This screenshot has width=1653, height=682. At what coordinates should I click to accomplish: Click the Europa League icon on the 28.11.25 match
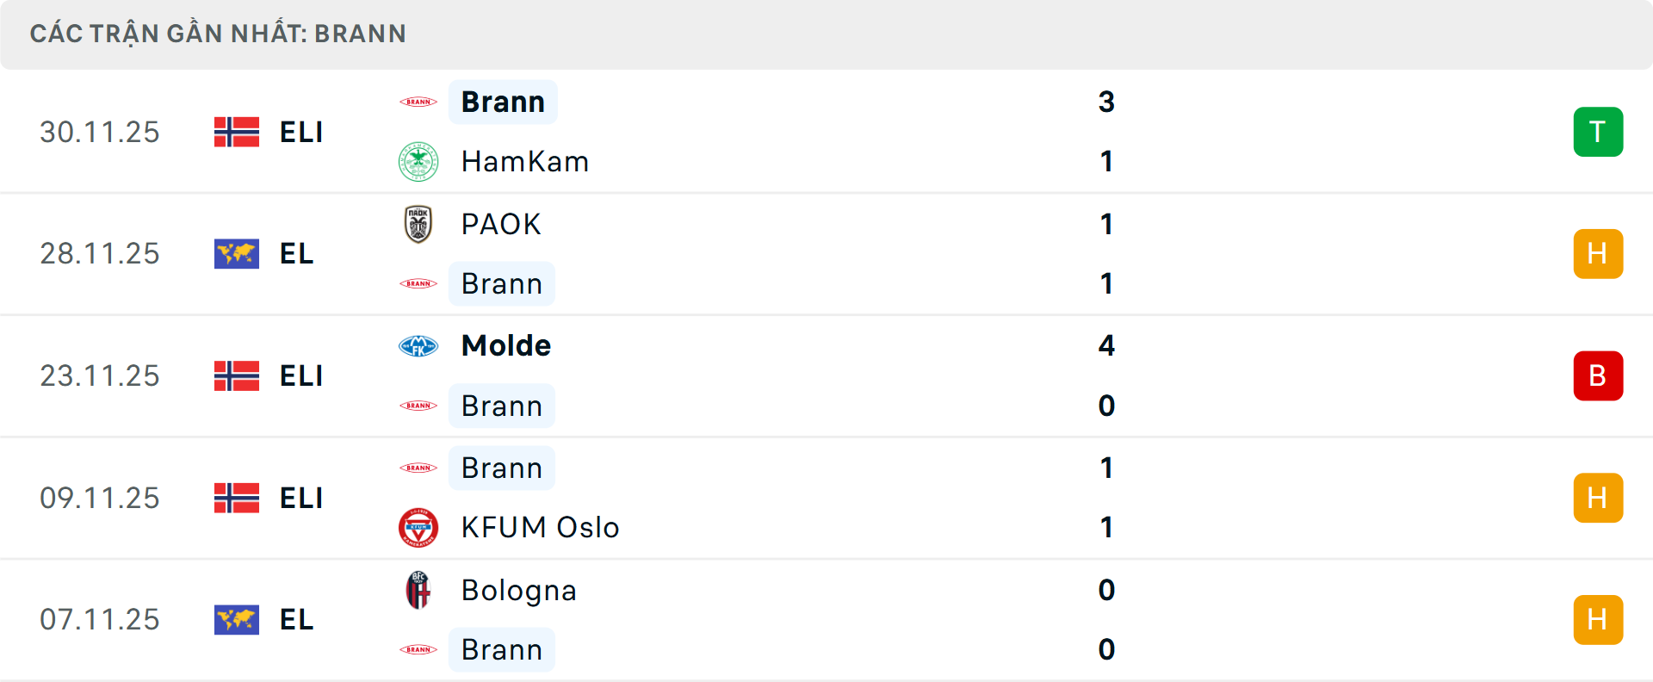point(237,254)
